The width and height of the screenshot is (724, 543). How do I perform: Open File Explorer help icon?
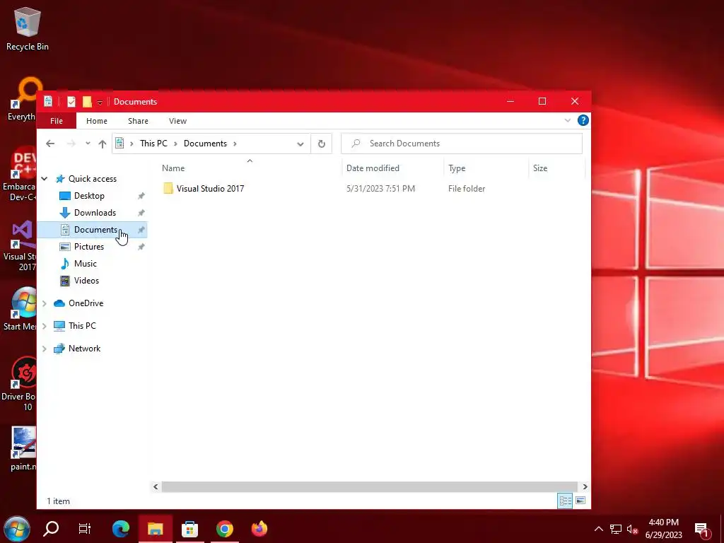583,120
